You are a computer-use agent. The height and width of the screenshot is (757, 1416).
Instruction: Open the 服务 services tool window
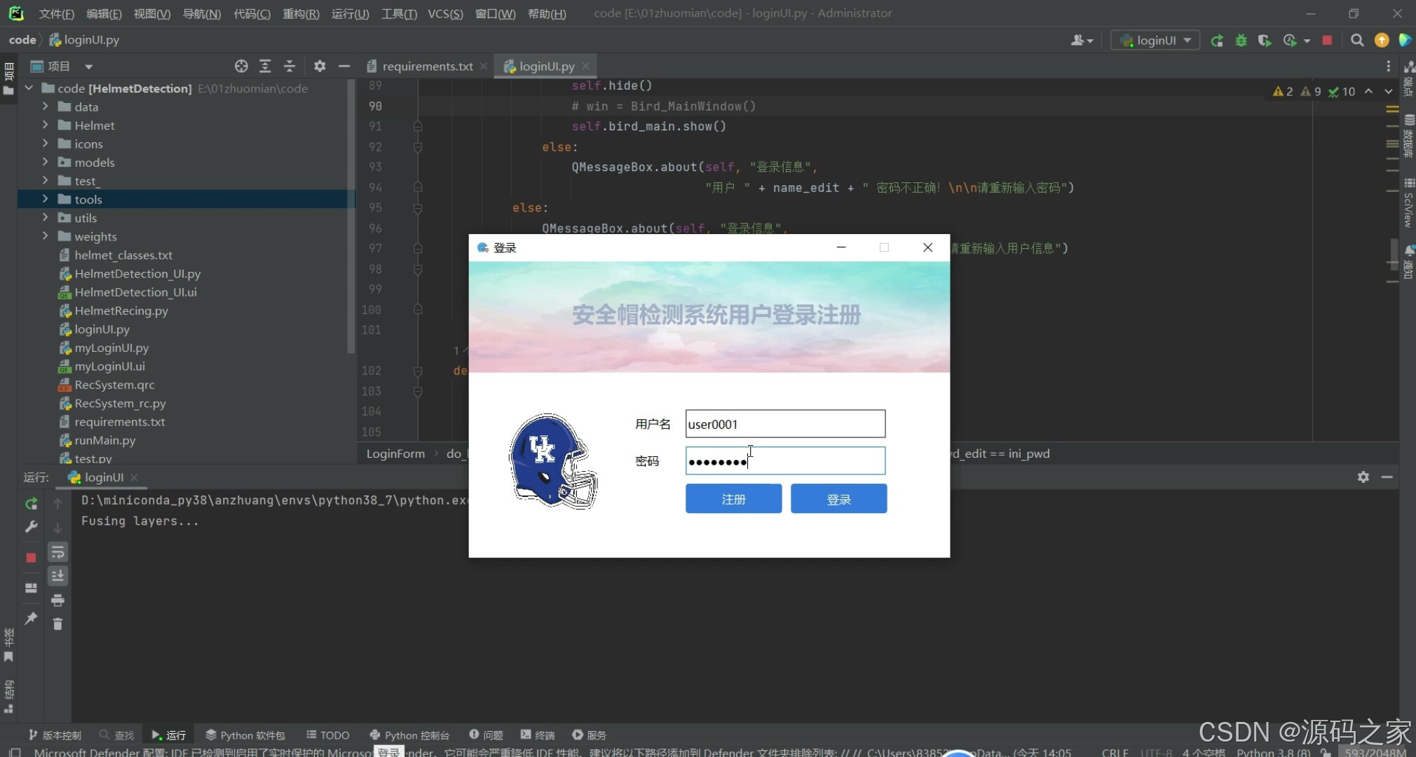point(589,735)
